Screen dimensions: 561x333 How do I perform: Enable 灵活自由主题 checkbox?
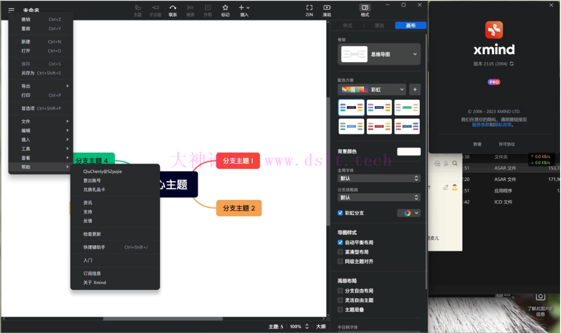click(x=340, y=300)
